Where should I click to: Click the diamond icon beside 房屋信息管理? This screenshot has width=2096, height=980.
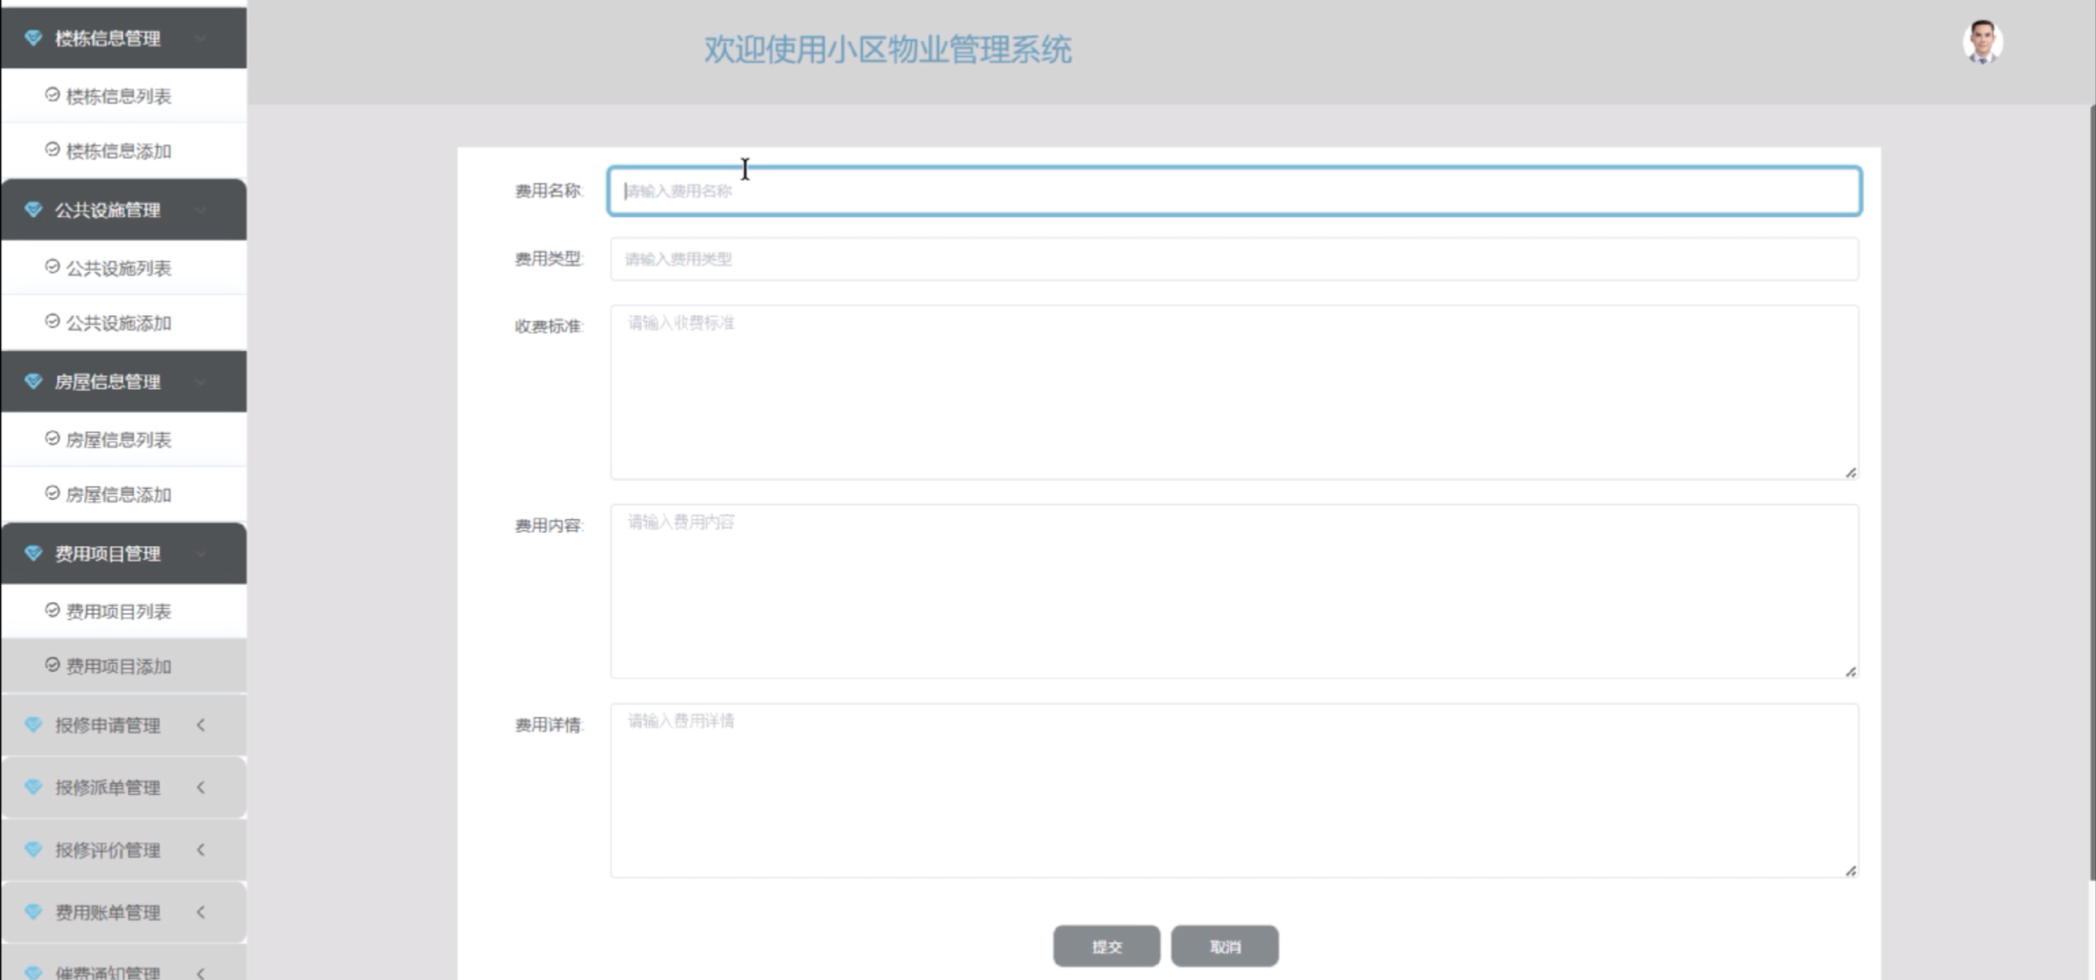32,382
